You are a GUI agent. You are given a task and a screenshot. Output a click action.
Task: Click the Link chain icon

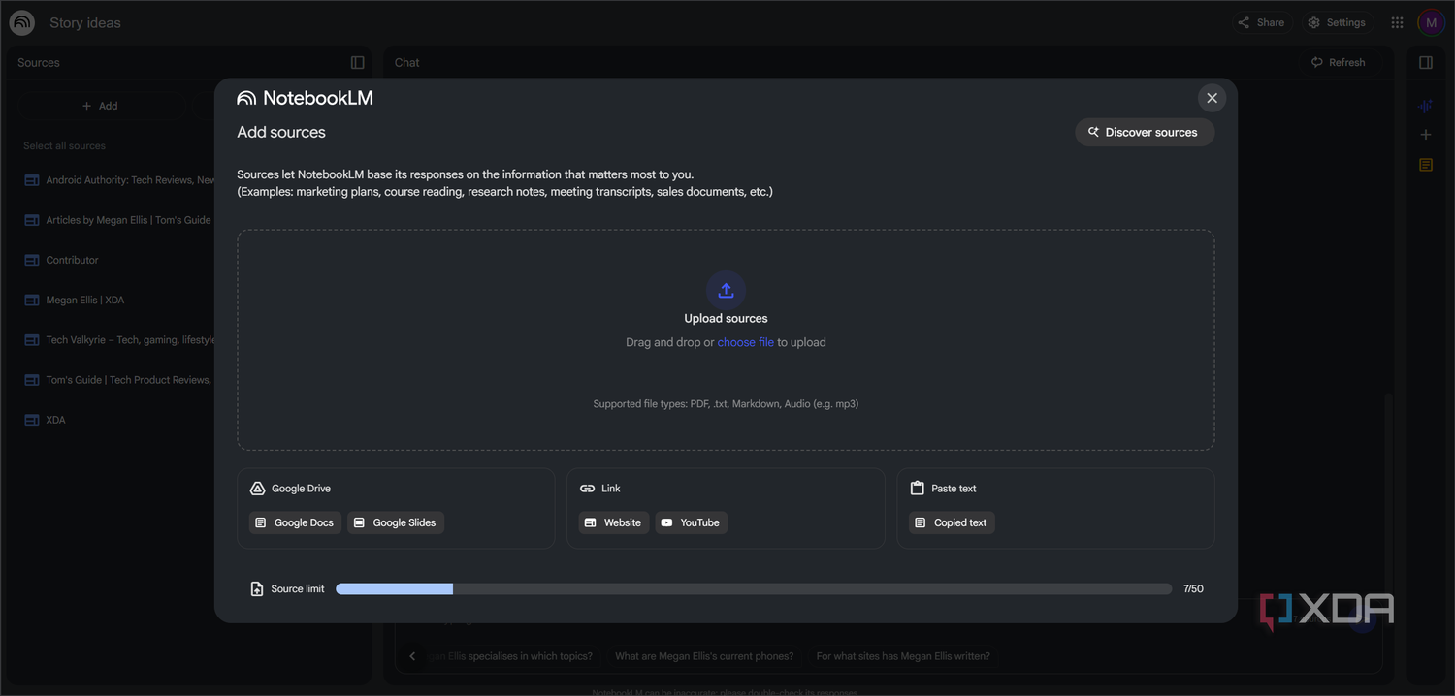pos(587,489)
